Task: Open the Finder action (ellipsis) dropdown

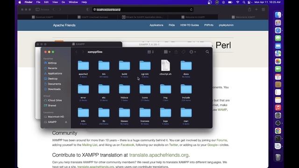Action: [192, 52]
